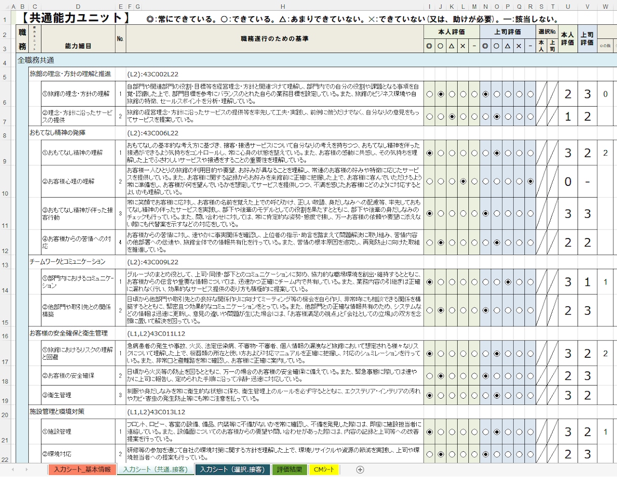This screenshot has width=617, height=477.
Task: Click the ③おもてなし精神が伴った接客行動 item cell
Action: coord(78,214)
